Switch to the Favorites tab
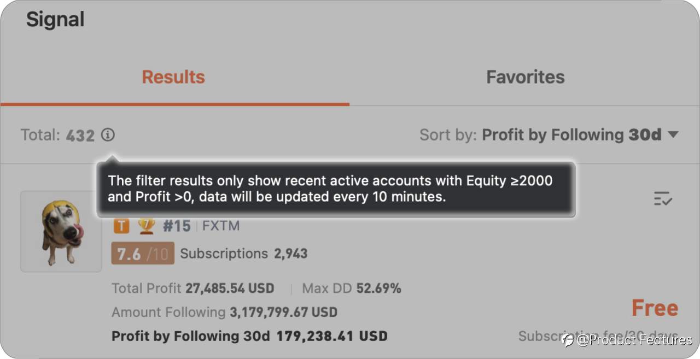 tap(525, 77)
